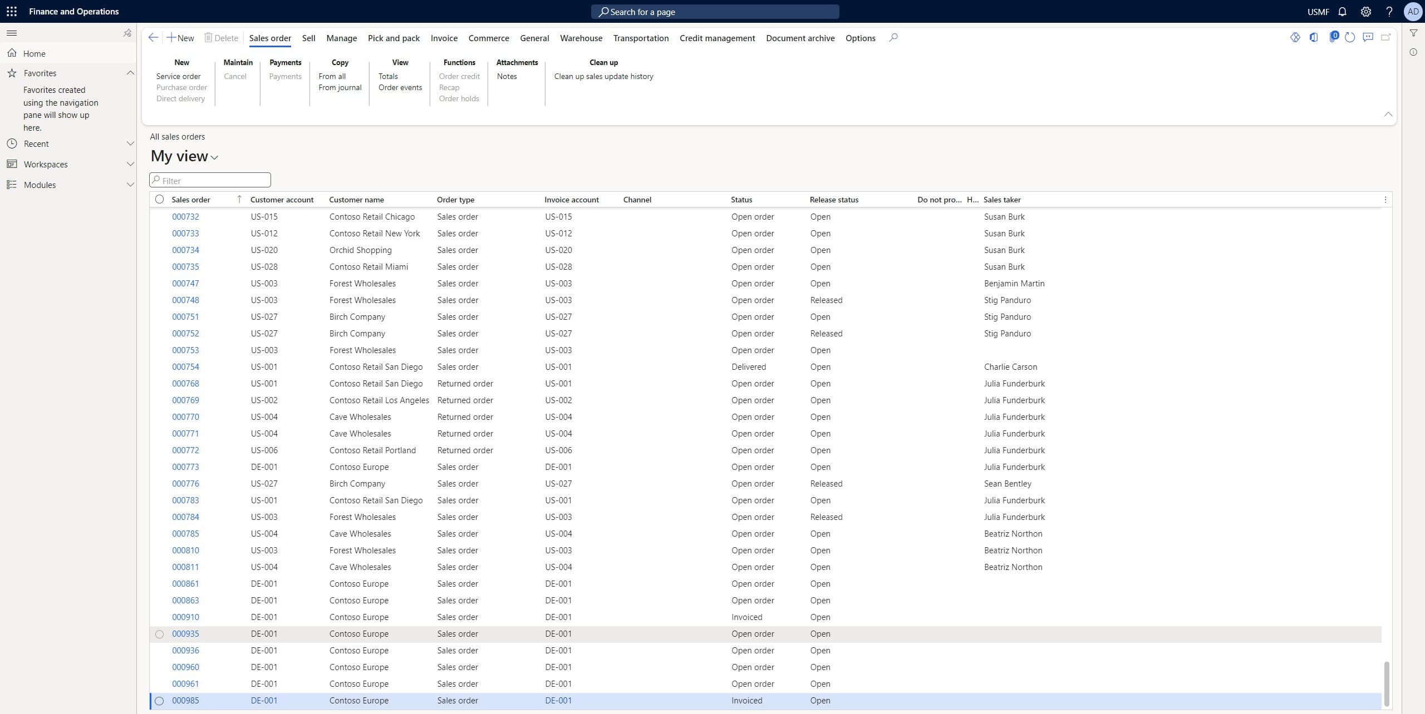Open Power Apps diamond icon
The image size is (1425, 714).
tap(1295, 37)
